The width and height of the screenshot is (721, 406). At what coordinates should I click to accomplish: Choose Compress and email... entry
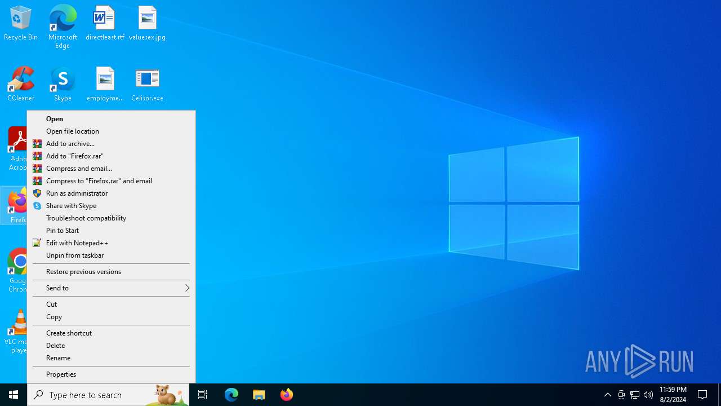pyautogui.click(x=111, y=169)
